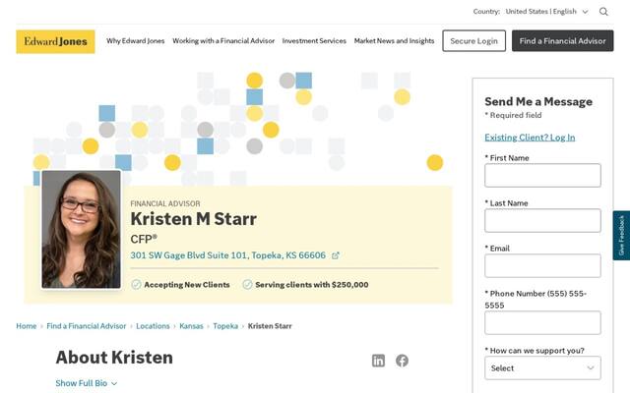Click Find a Financial Advisor button

[x=562, y=41]
